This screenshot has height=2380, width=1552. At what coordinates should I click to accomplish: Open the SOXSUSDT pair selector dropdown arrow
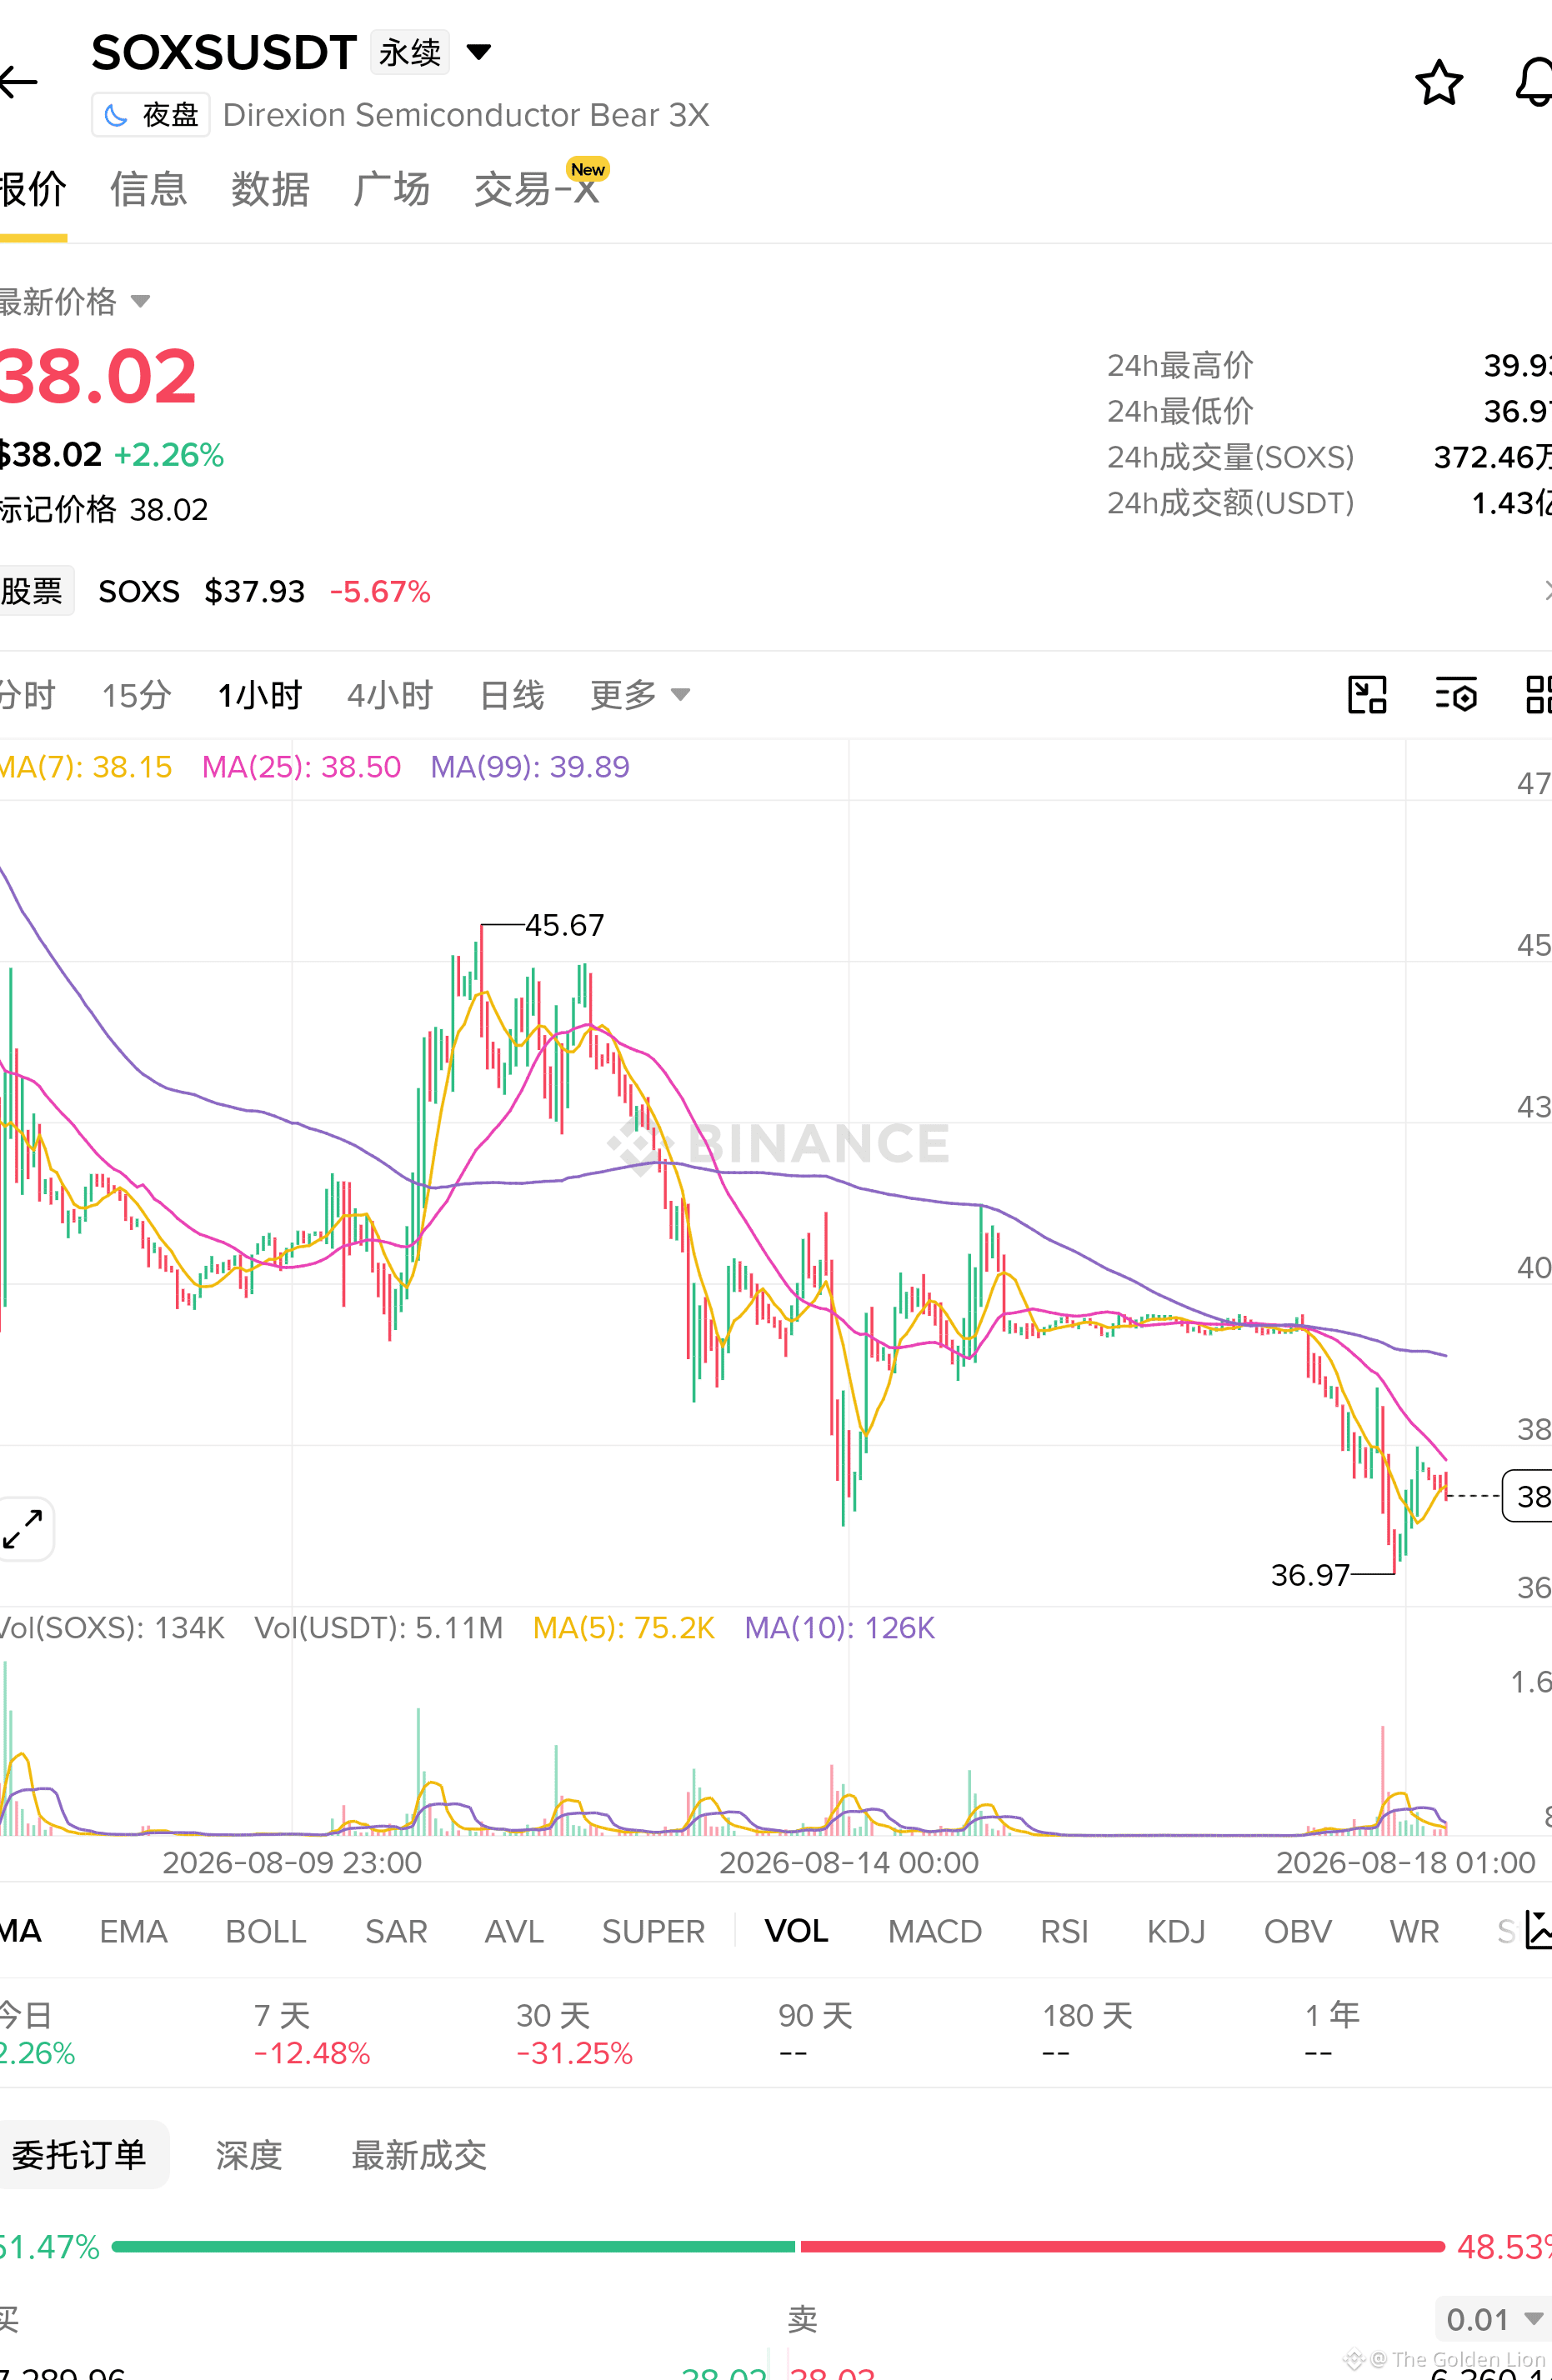tap(479, 52)
